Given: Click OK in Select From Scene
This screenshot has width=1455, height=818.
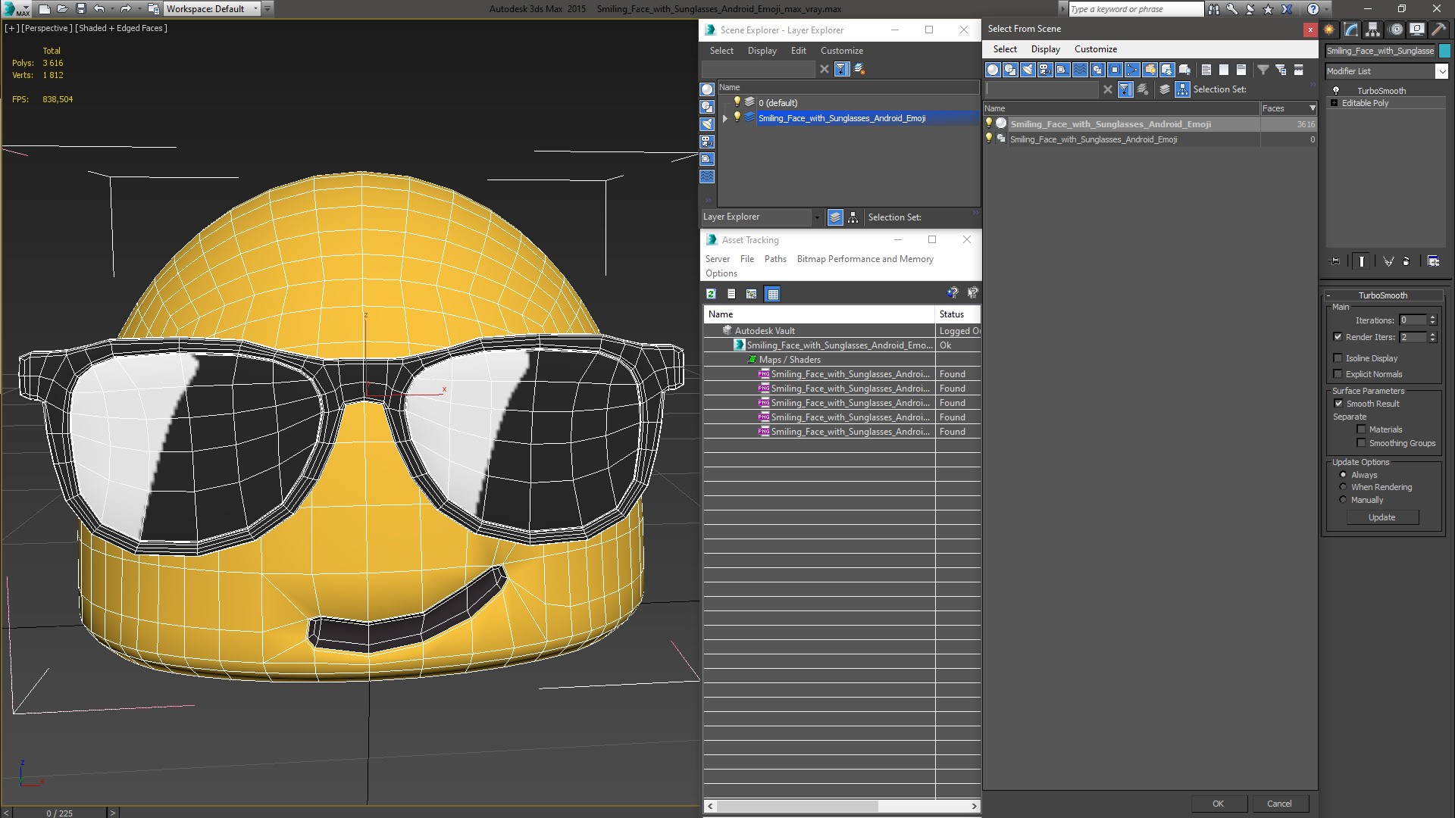Looking at the screenshot, I should point(1218,804).
